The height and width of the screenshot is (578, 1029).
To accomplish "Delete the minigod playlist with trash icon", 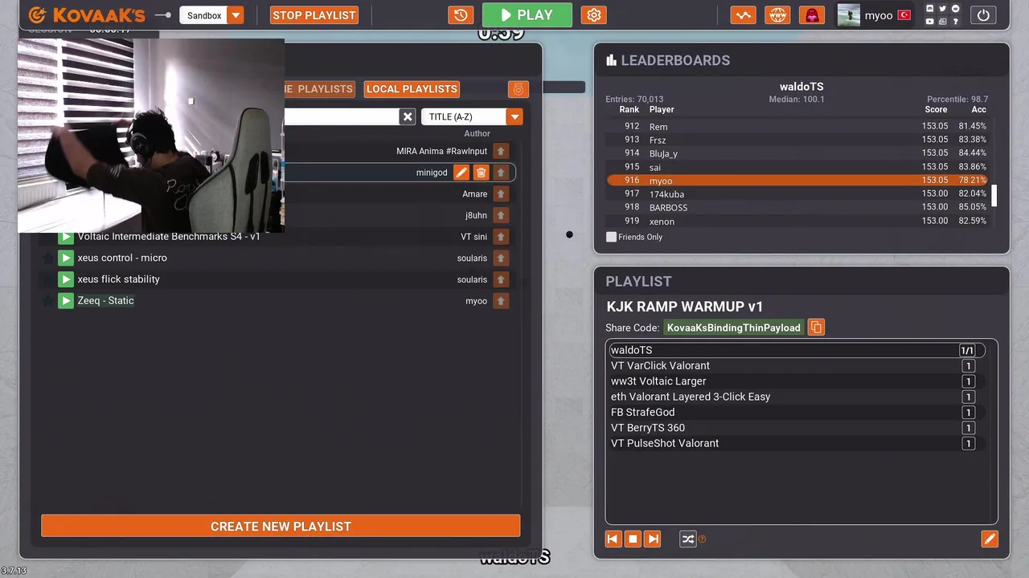I will coord(481,173).
